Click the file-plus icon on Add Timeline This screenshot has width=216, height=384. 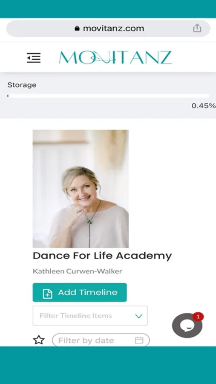[47, 293]
